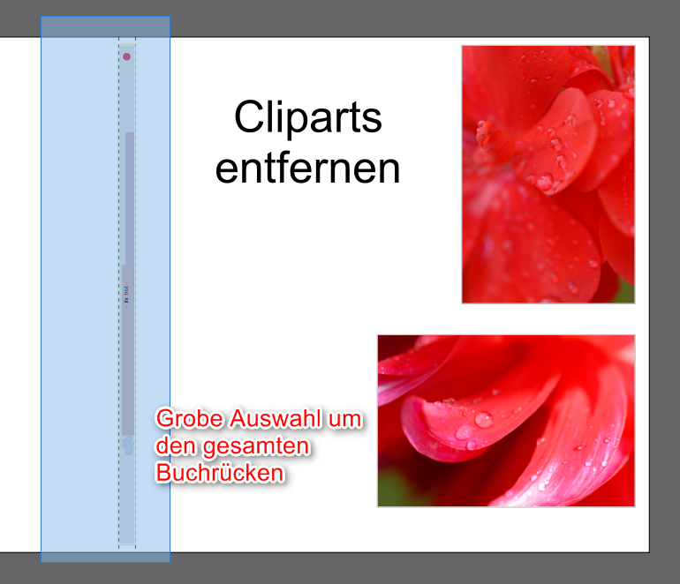680x584 pixels.
Task: Select the 'Cliparts entfernen' title text
Action: point(307,143)
